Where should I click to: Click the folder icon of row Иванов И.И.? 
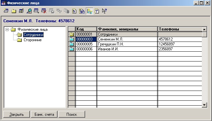click(72, 49)
